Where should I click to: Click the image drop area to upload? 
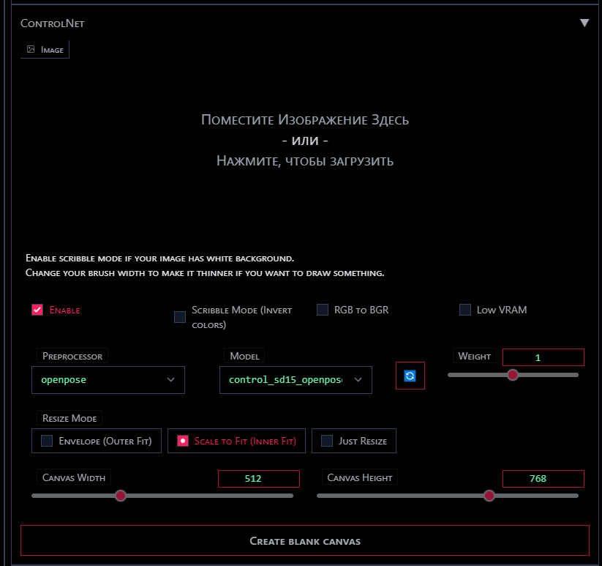(x=304, y=141)
